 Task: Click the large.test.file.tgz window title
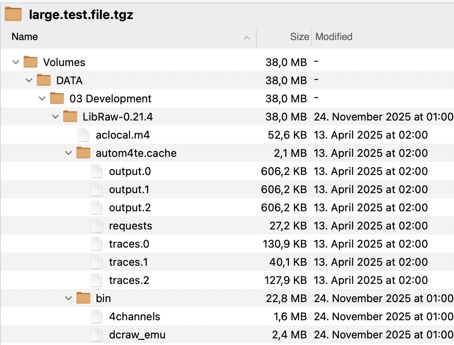pyautogui.click(x=81, y=14)
